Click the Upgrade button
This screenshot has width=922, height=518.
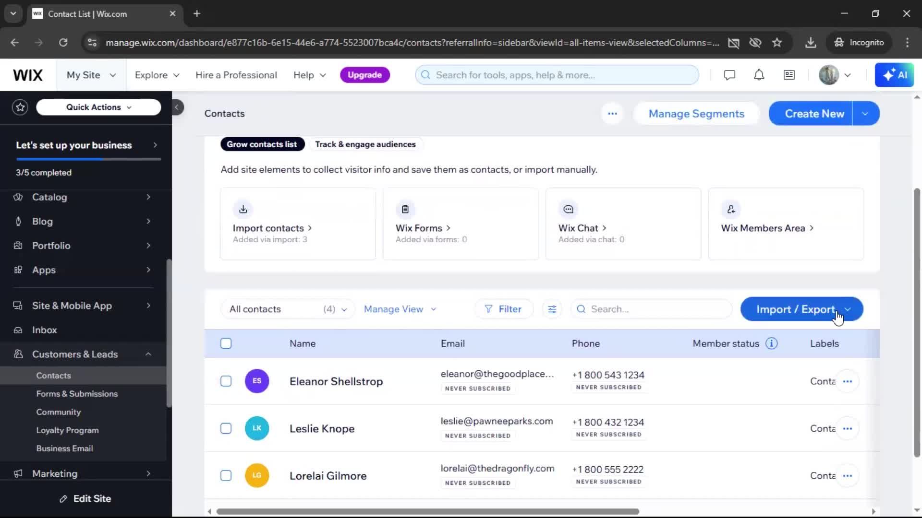point(364,75)
